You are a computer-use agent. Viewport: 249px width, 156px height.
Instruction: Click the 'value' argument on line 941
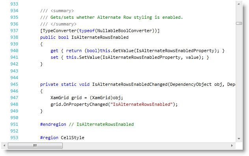pos(192,57)
